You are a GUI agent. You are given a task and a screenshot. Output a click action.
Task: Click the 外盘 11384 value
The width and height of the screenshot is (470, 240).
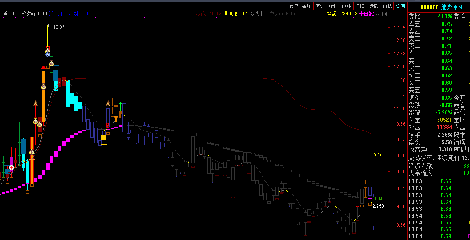tap(444, 127)
